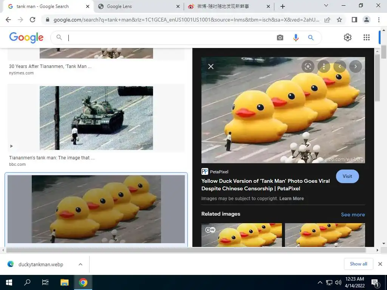Bookmark this page with the star
The height and width of the screenshot is (290, 387).
[x=339, y=20]
